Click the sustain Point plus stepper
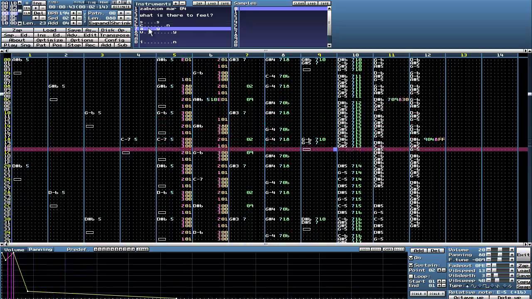 439,270
